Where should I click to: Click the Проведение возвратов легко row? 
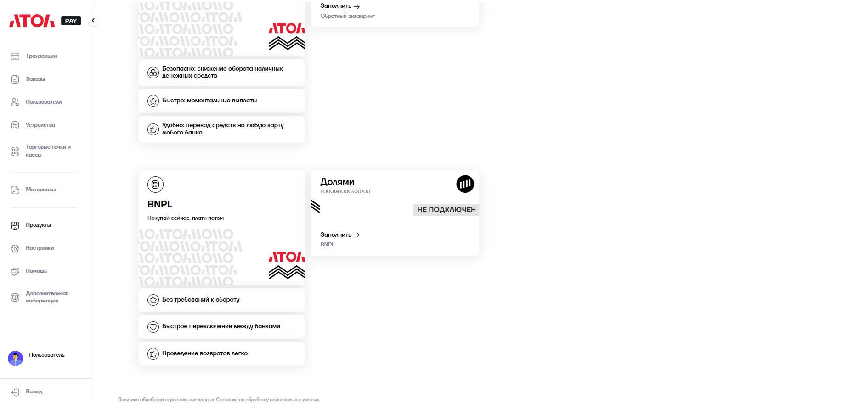point(221,354)
